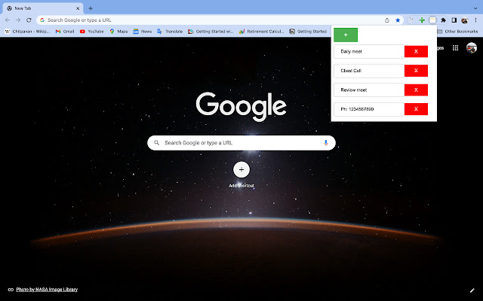483x301 pixels.
Task: Open a new tab with plus button
Action: pos(91,8)
